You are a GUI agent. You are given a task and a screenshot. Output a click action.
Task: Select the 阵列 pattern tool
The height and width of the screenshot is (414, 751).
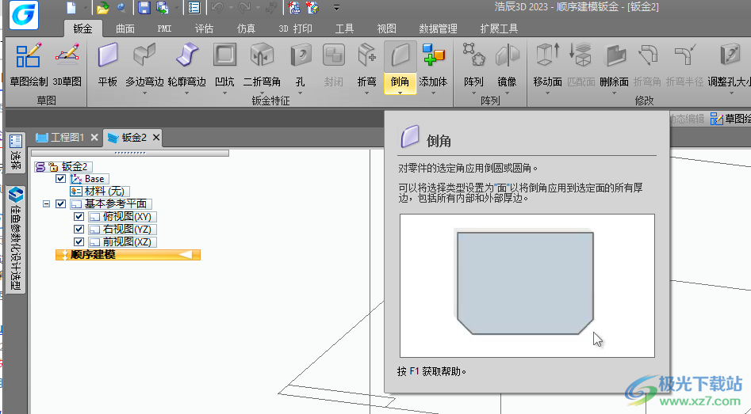pos(473,65)
